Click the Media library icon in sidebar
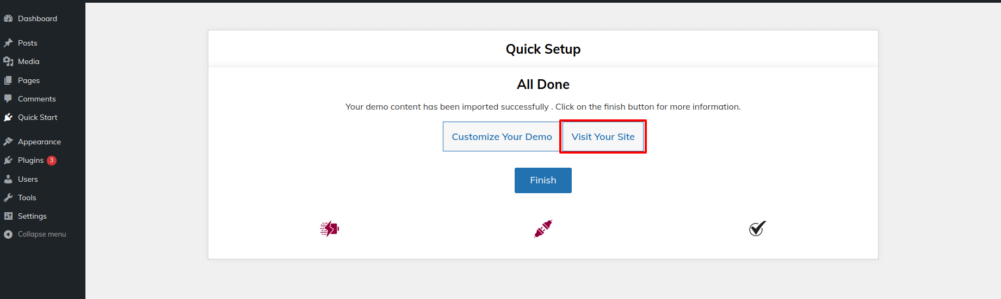This screenshot has height=299, width=1001. point(8,61)
